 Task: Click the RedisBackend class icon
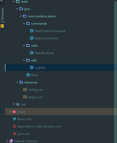[x=32, y=53]
